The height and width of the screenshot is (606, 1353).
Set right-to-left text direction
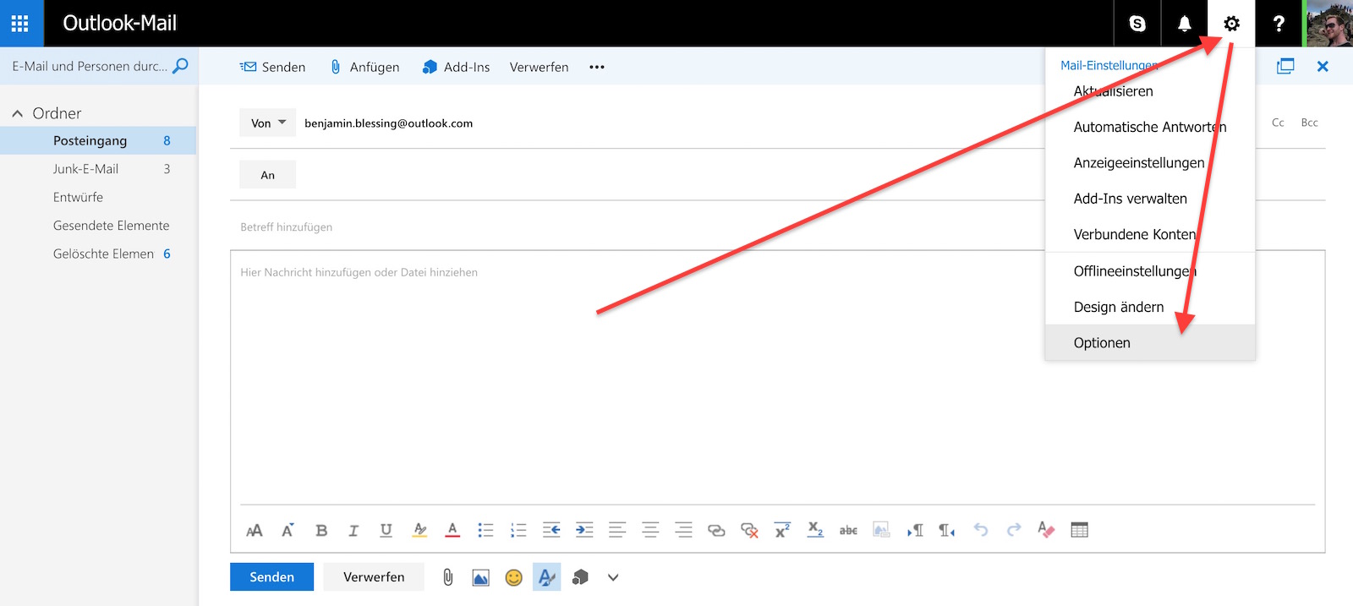[x=947, y=531]
